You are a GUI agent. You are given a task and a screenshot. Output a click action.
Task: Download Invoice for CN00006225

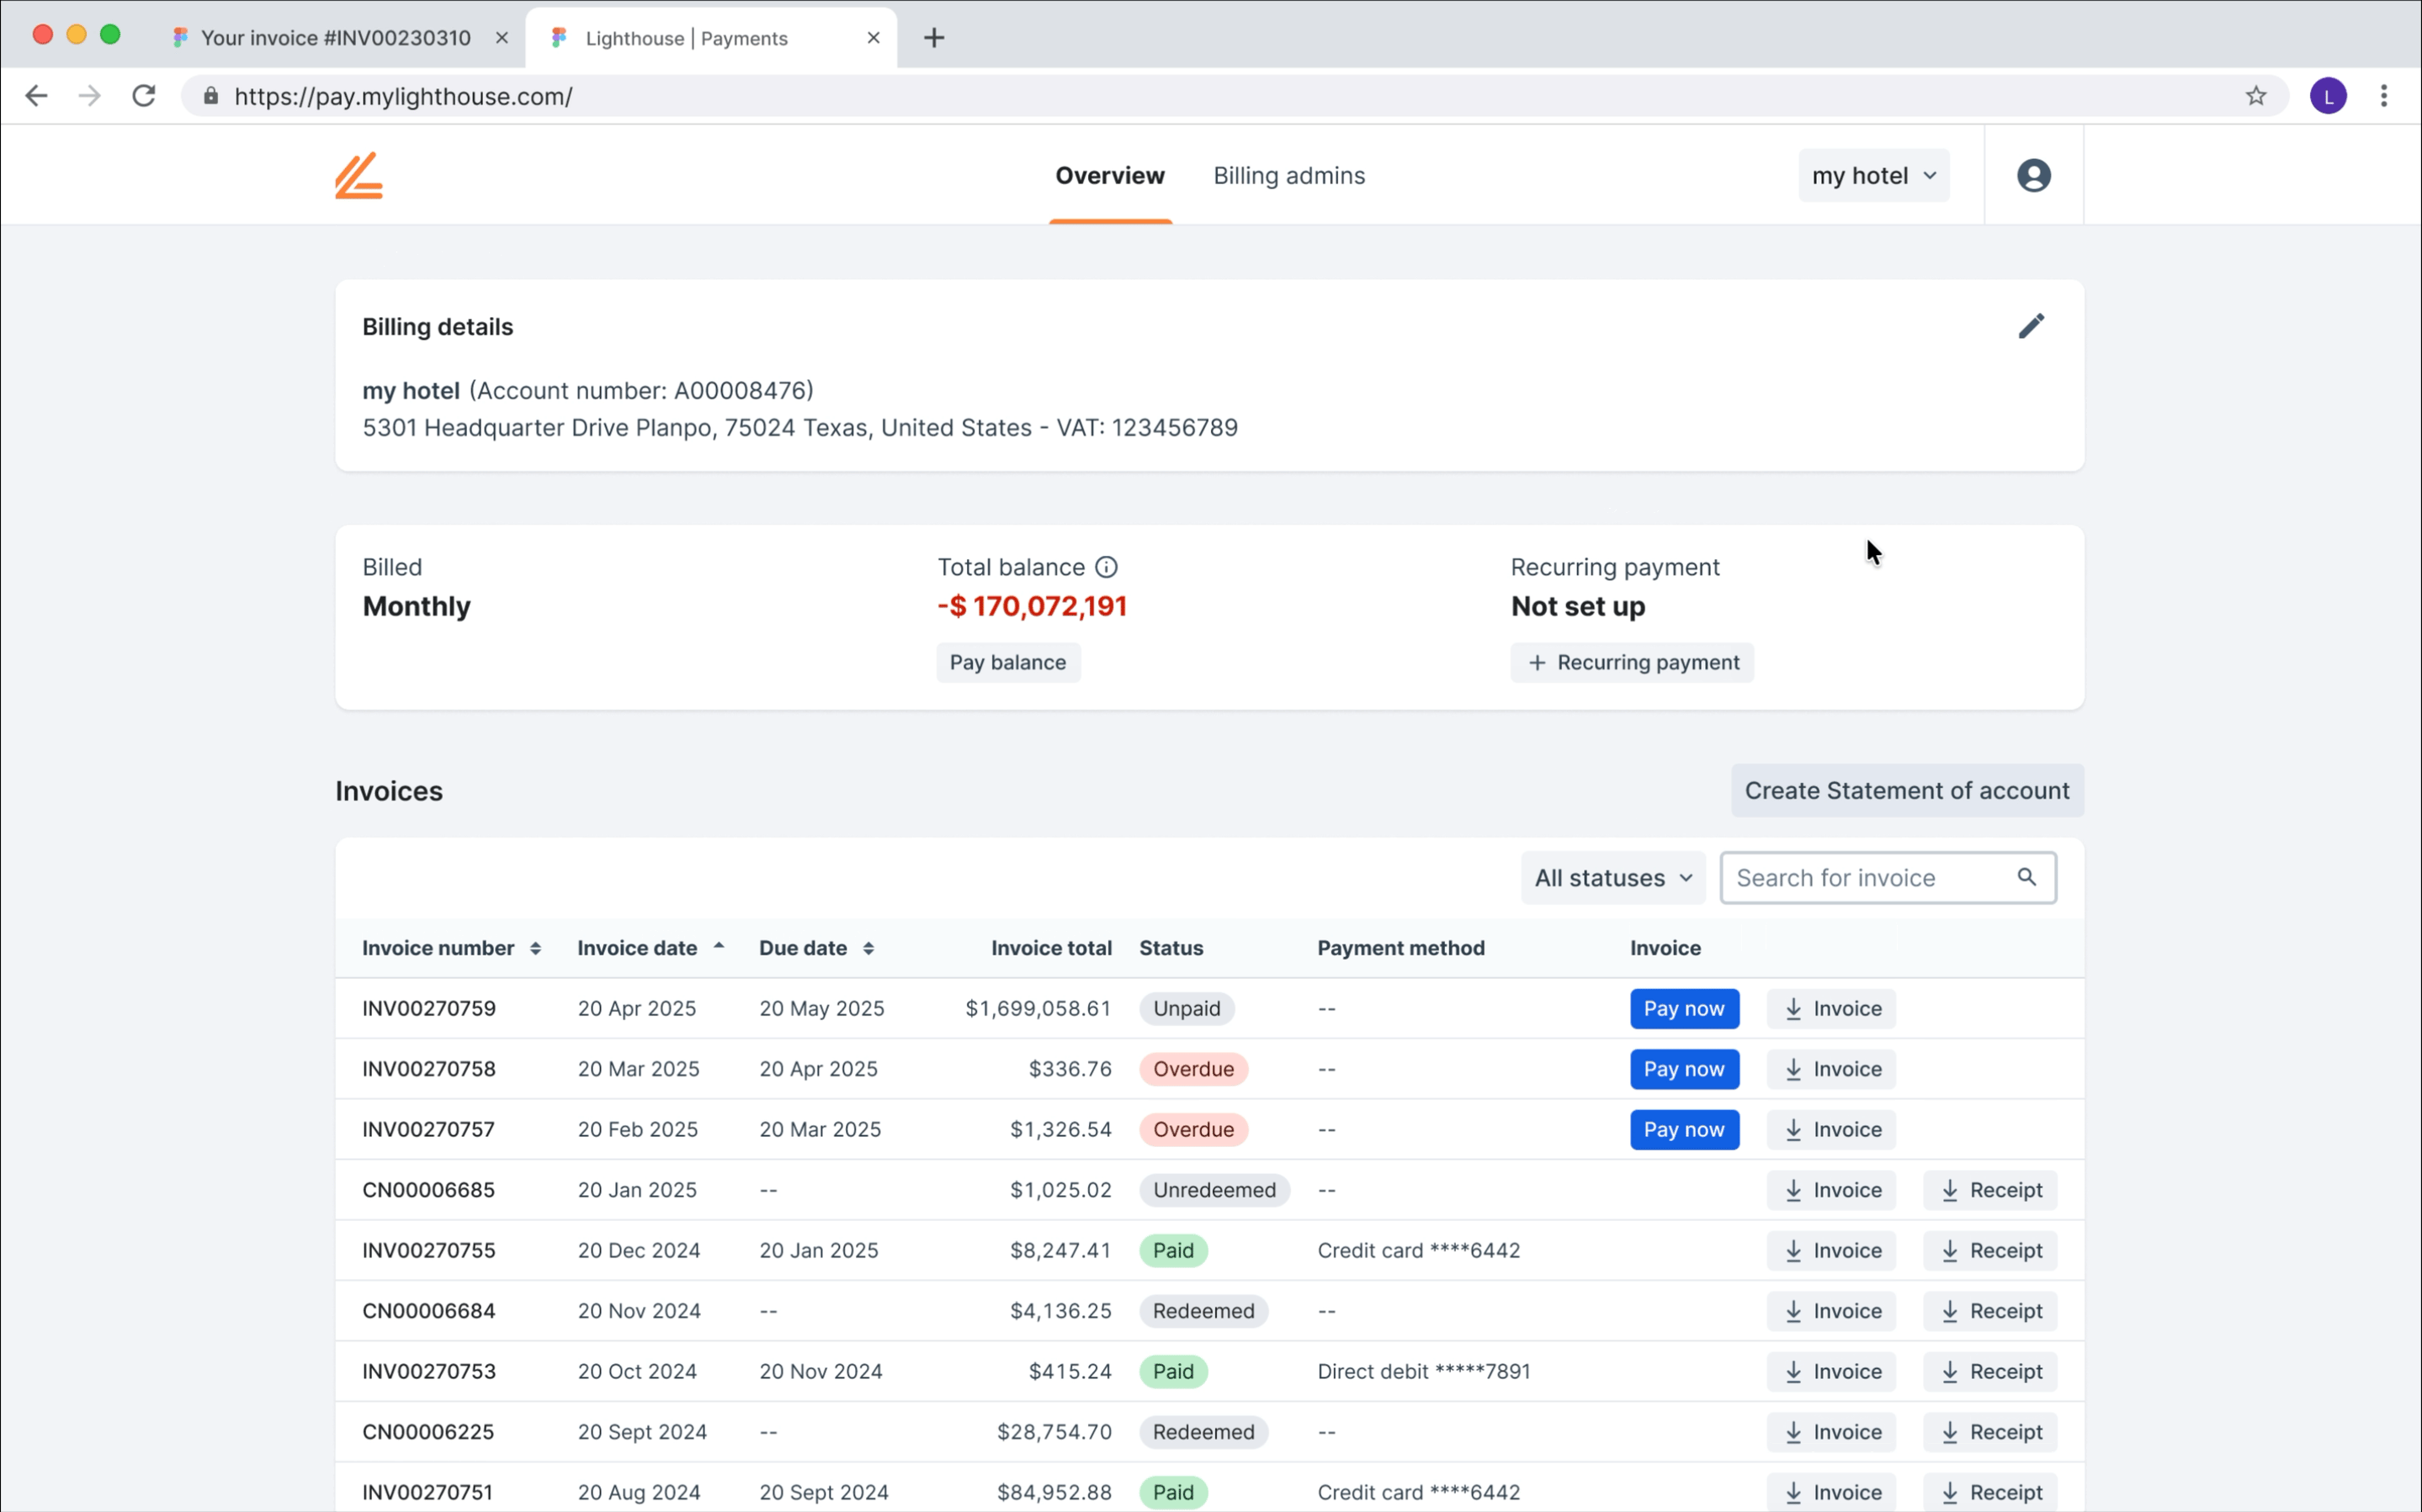click(x=1830, y=1432)
